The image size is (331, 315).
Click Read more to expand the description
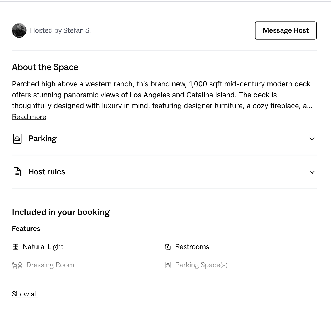(x=29, y=117)
